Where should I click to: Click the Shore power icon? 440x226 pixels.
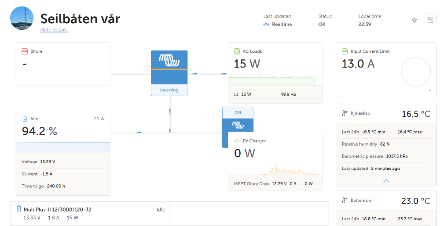pyautogui.click(x=25, y=51)
